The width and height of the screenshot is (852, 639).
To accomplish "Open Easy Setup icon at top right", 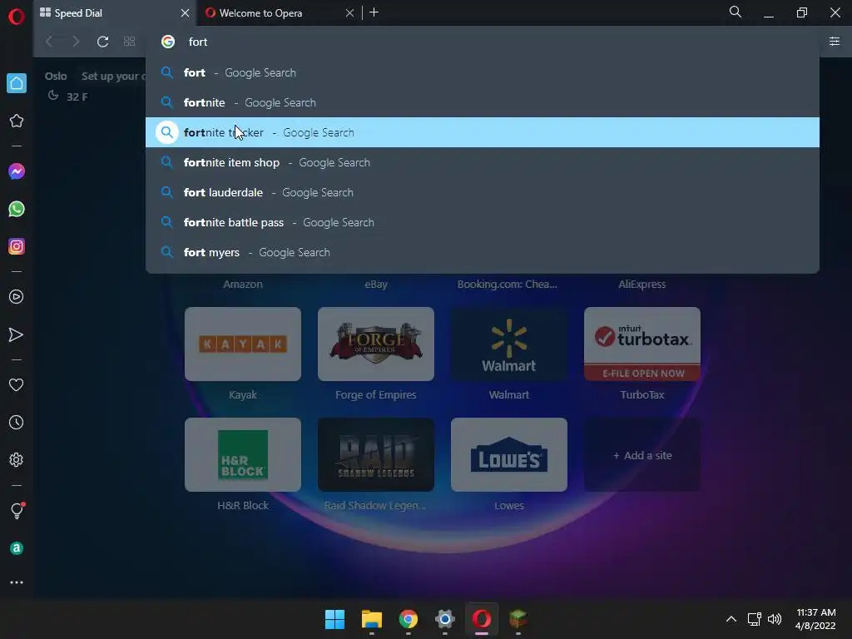I will coord(835,42).
